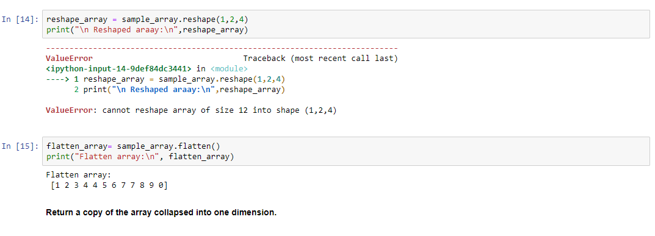Screen dimensions: 655x236
Task: Click the flatten_array assignment line in cell 15
Action: (x=133, y=146)
